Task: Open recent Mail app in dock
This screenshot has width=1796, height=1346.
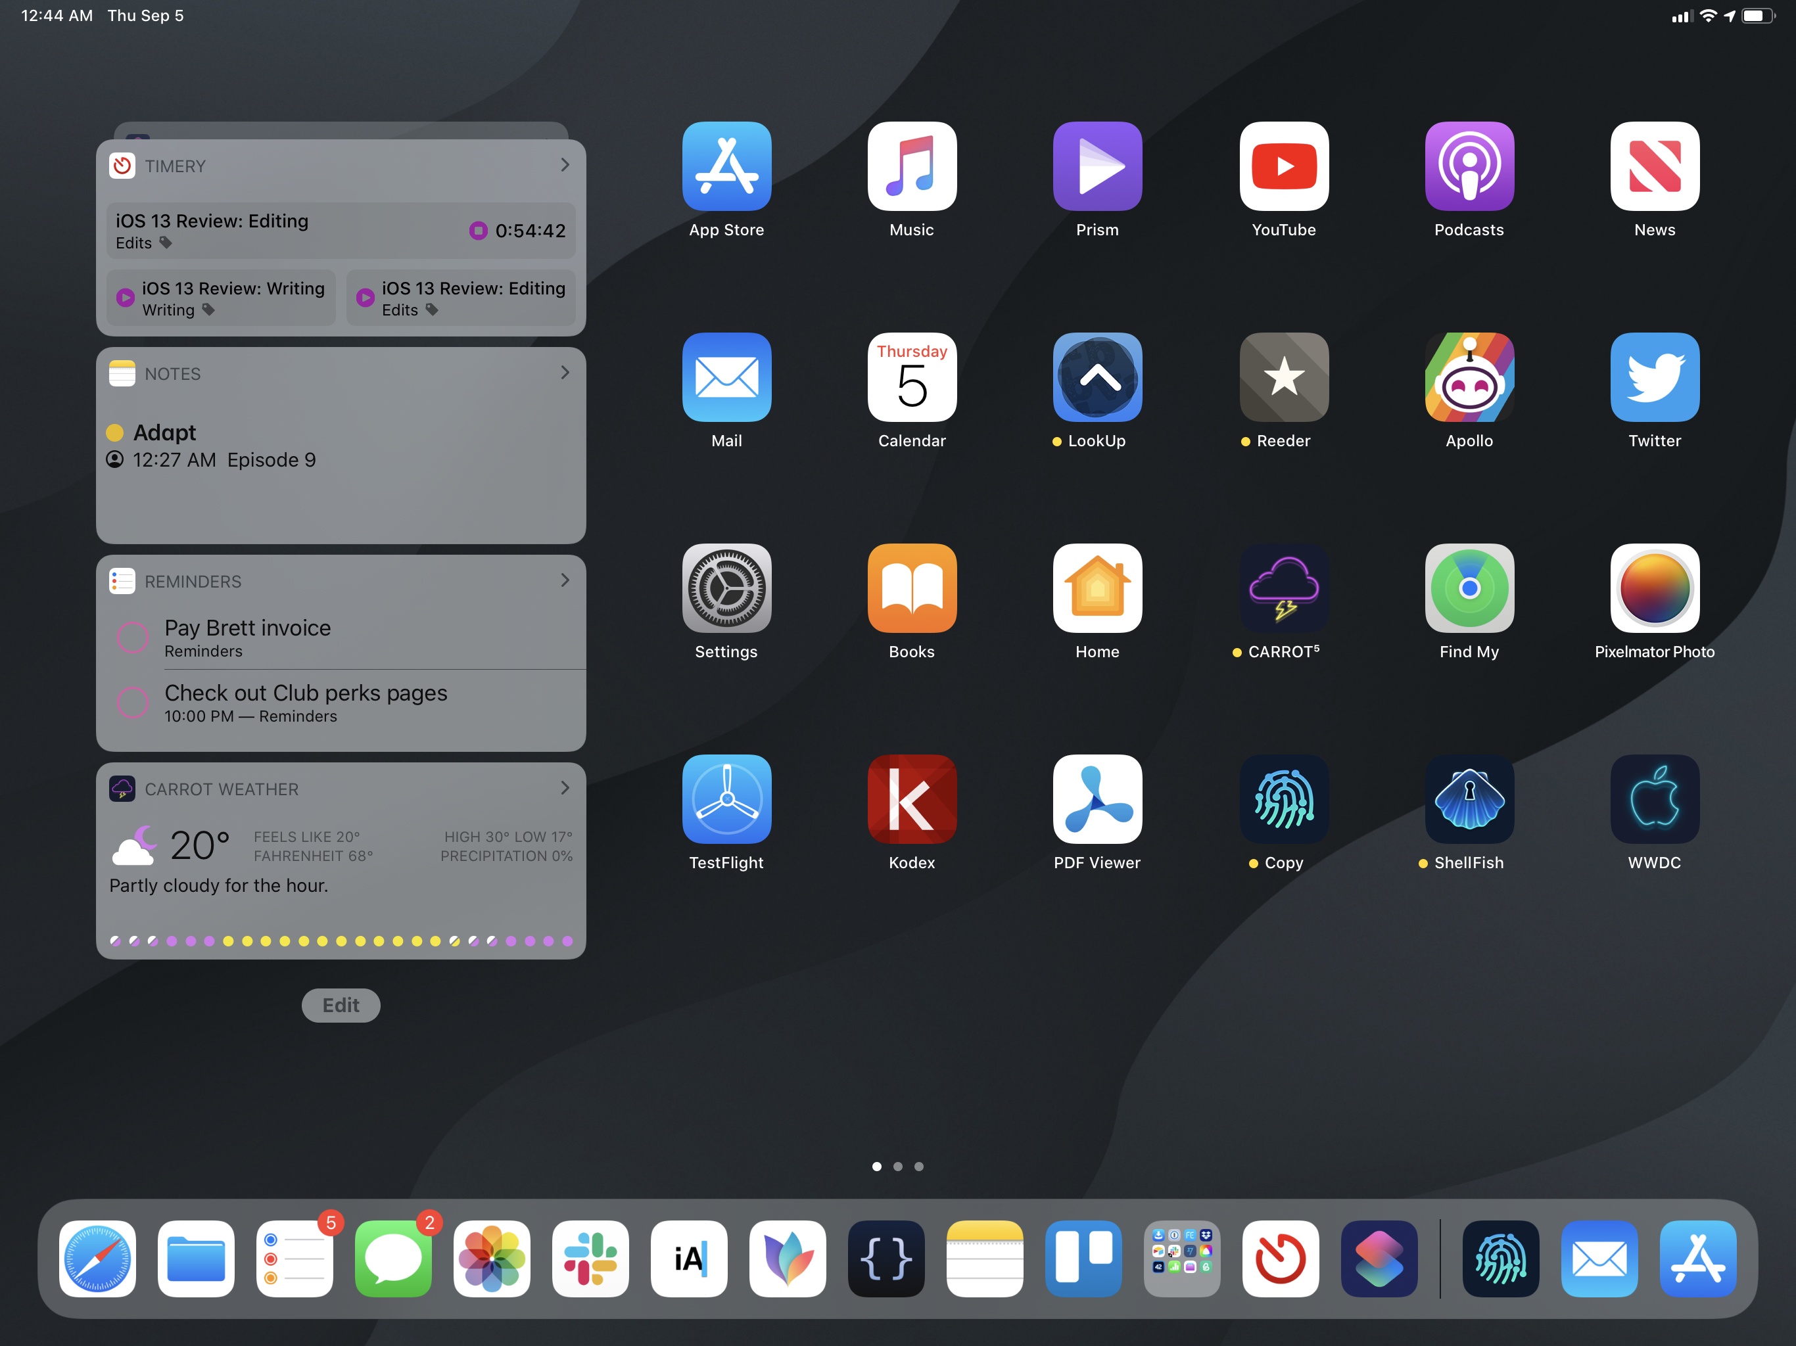Action: [1599, 1259]
